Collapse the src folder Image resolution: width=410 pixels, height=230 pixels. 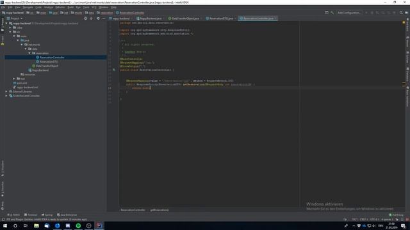pos(10,32)
